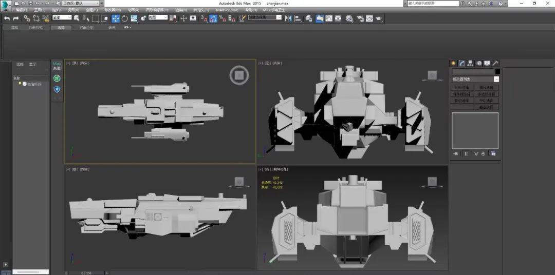Click the Save File icon in quick access toolbar
Screen dimensions: 555x275
point(30,3)
